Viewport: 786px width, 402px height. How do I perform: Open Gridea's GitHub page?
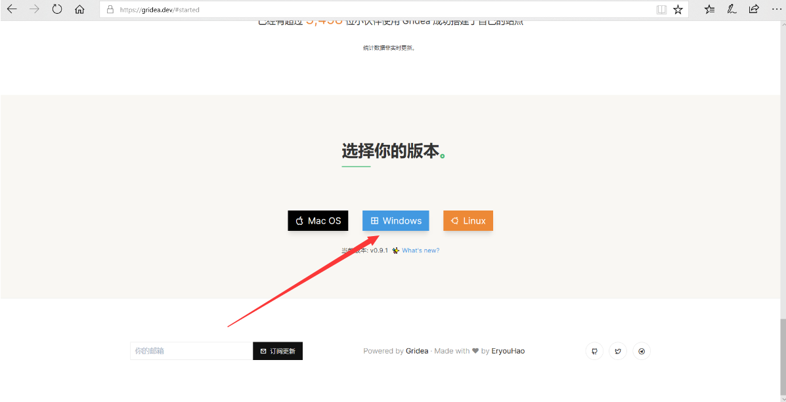click(x=594, y=351)
